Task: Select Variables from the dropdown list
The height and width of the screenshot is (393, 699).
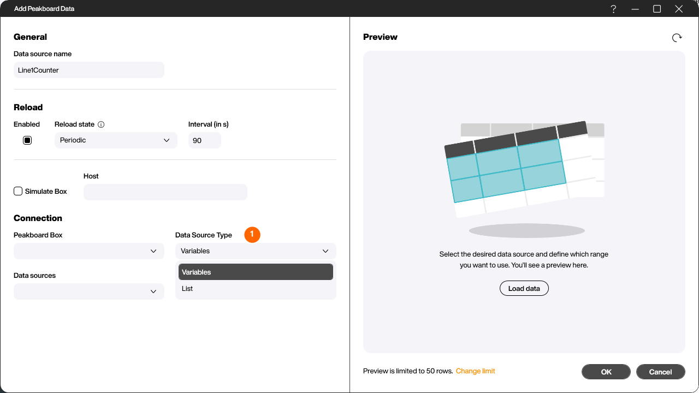Action: tap(256, 272)
